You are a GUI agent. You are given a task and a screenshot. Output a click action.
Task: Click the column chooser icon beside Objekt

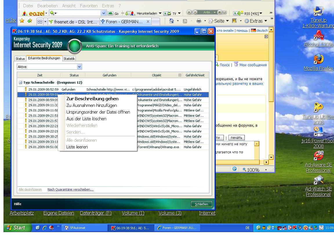click(x=180, y=75)
